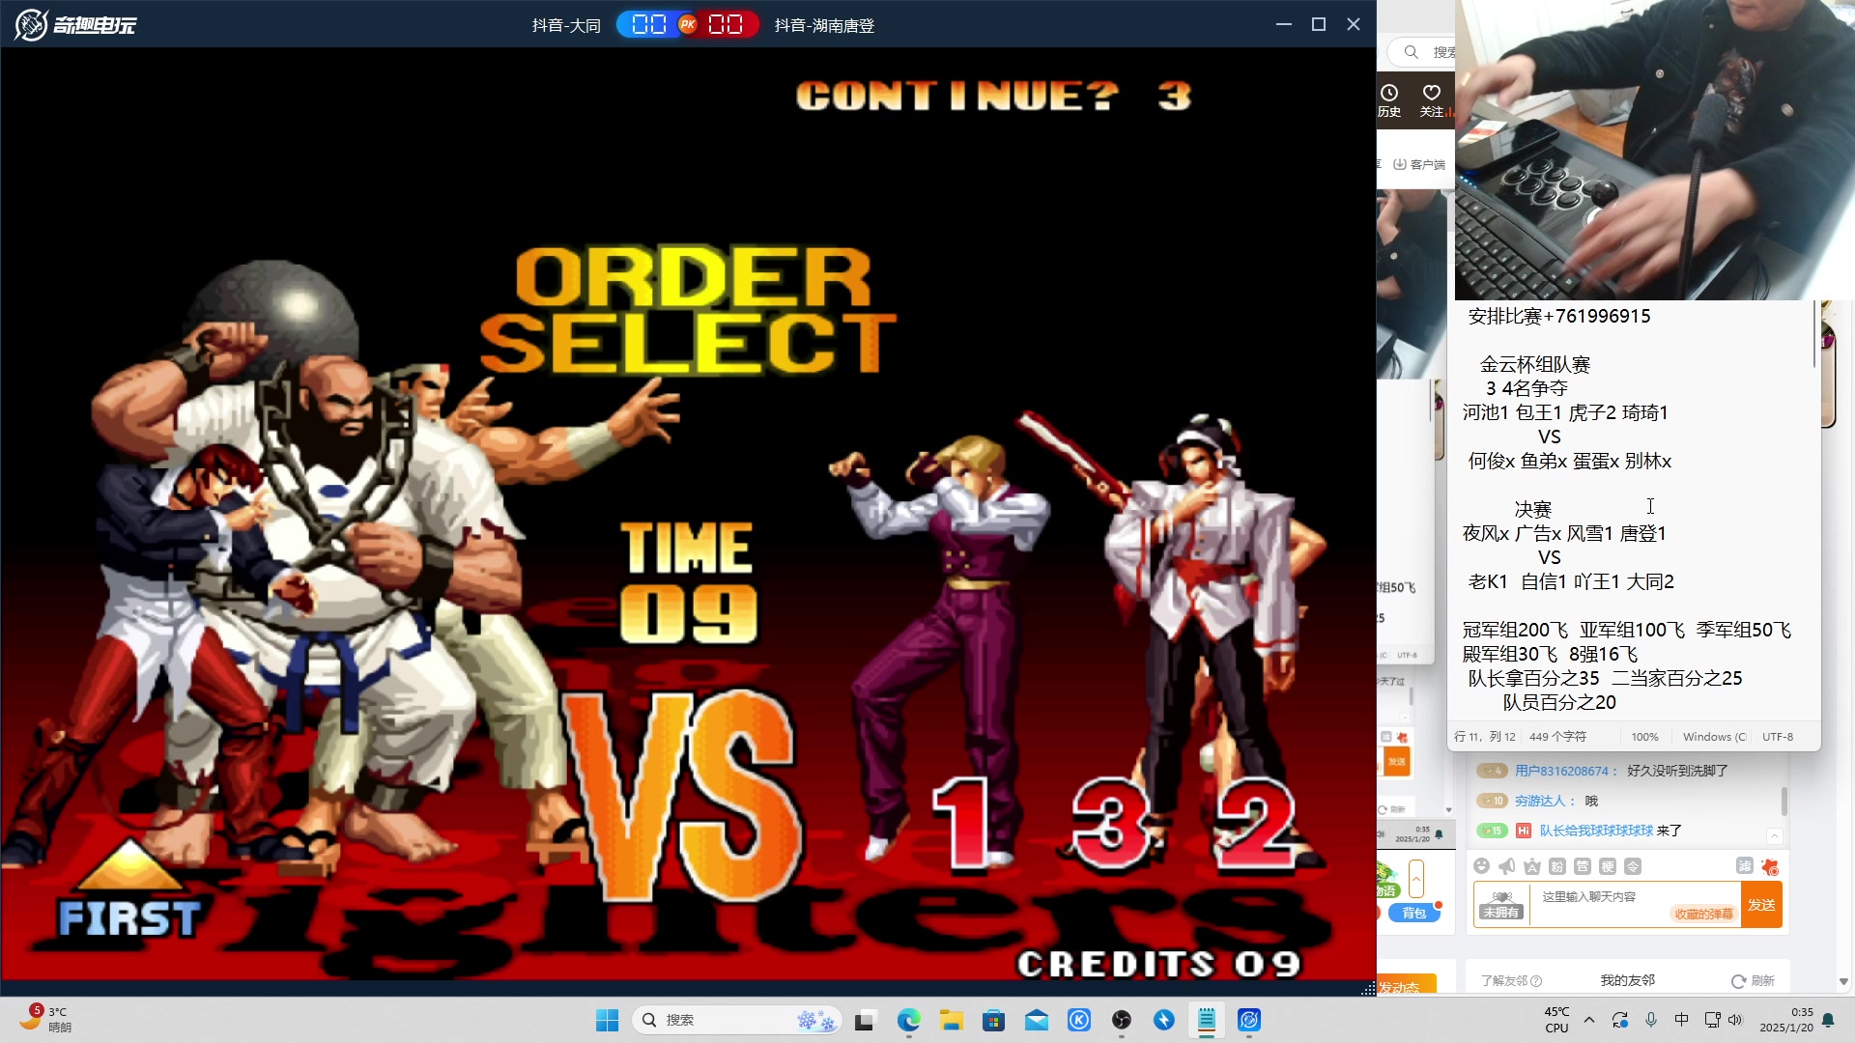Click the page scroll-down arrow at bottom right
This screenshot has height=1043, width=1855.
[x=1843, y=981]
